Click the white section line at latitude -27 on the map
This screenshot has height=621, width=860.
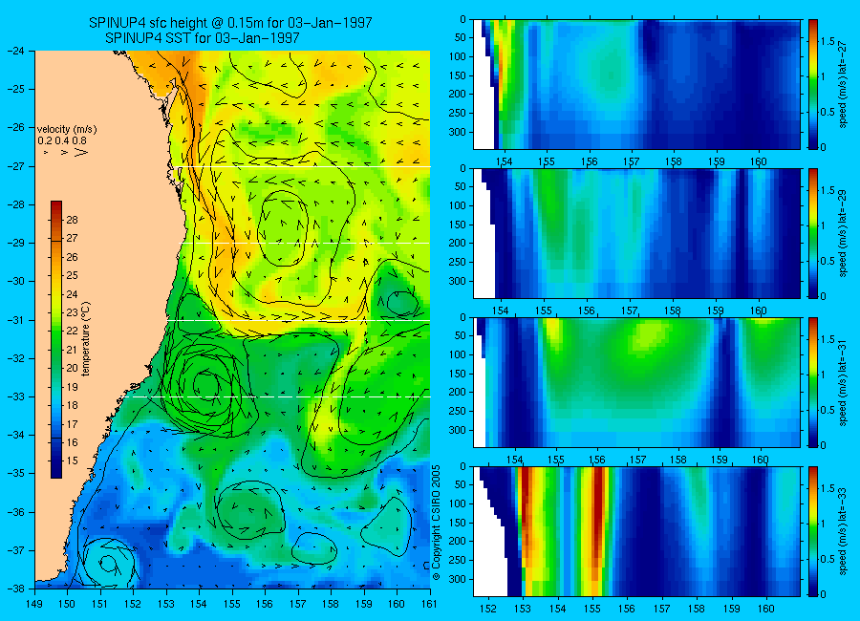coord(303,167)
